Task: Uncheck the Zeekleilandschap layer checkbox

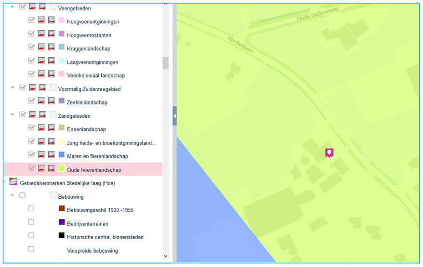Action: pos(31,101)
